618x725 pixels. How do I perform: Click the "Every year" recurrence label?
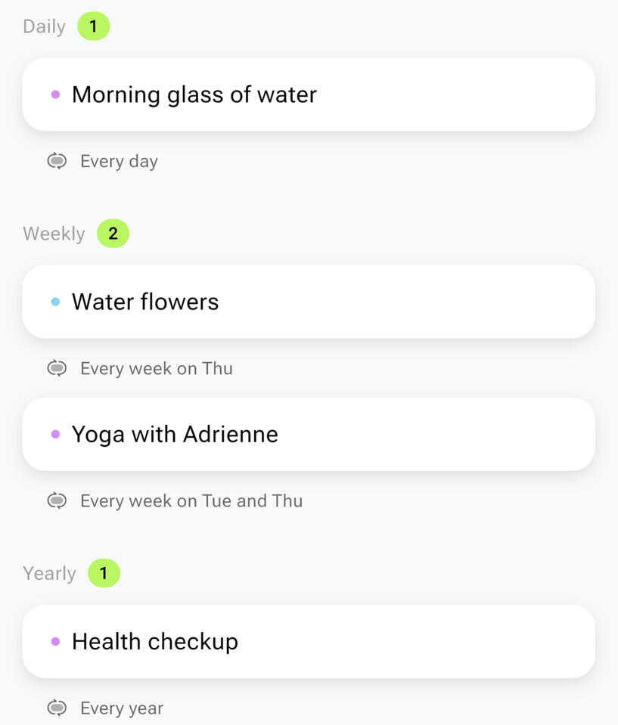tap(122, 708)
